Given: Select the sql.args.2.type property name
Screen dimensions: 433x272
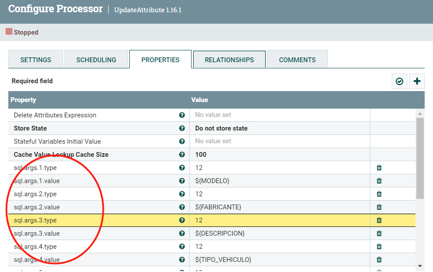Looking at the screenshot, I should point(35,194).
